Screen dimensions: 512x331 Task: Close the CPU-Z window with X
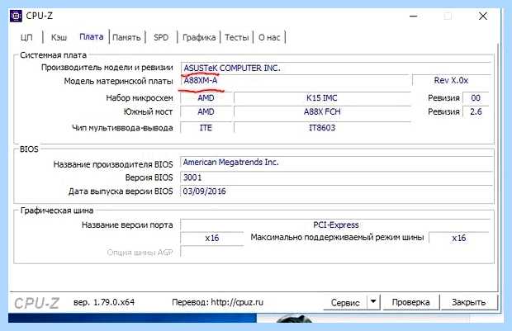coord(483,16)
